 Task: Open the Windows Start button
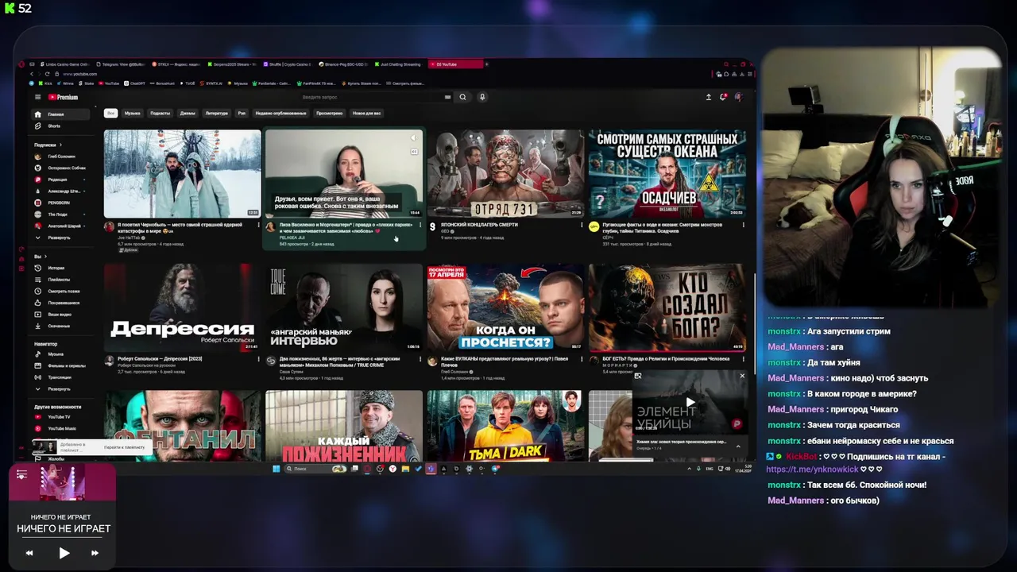coord(276,469)
